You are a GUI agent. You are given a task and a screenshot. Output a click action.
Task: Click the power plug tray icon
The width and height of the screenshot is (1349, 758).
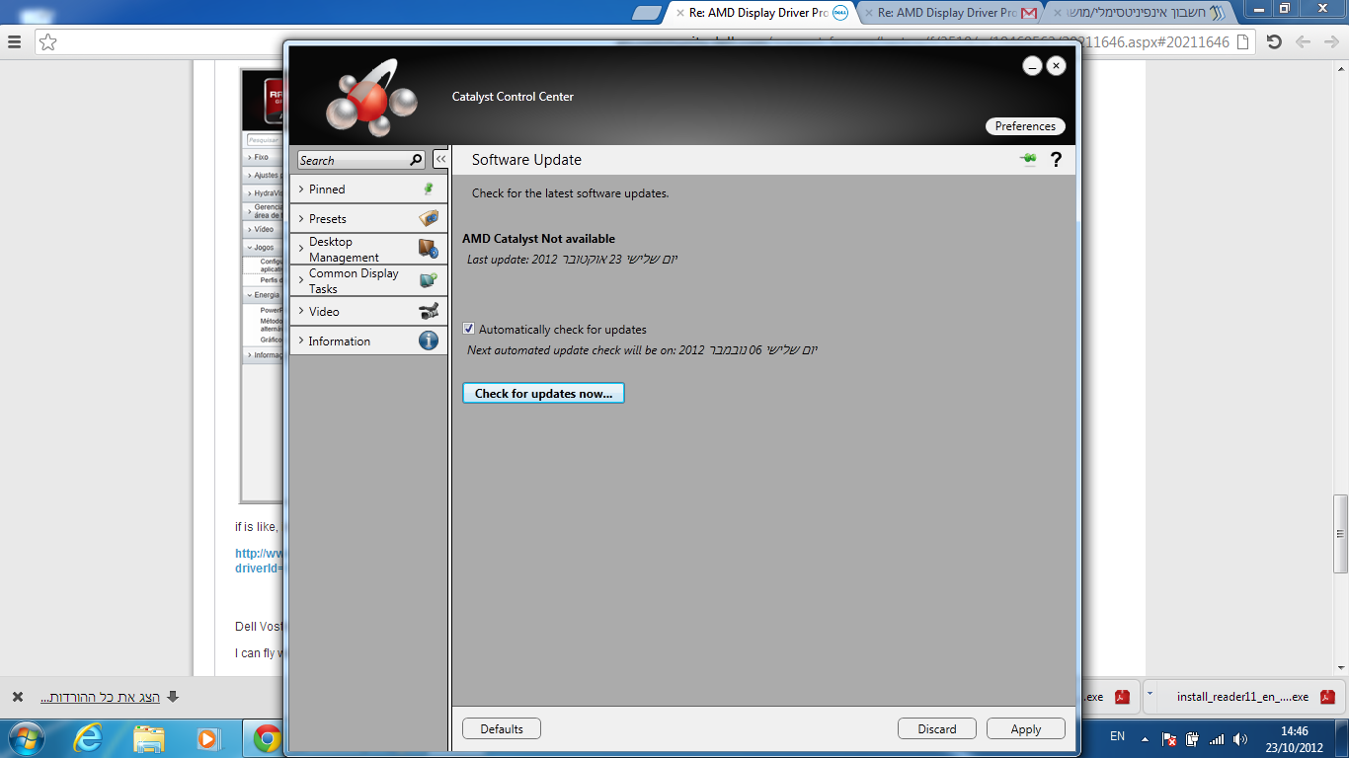(x=1193, y=738)
